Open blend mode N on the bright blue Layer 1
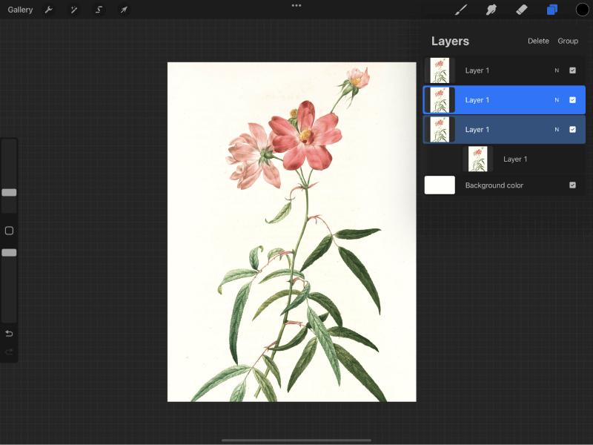This screenshot has height=445, width=593. point(557,100)
